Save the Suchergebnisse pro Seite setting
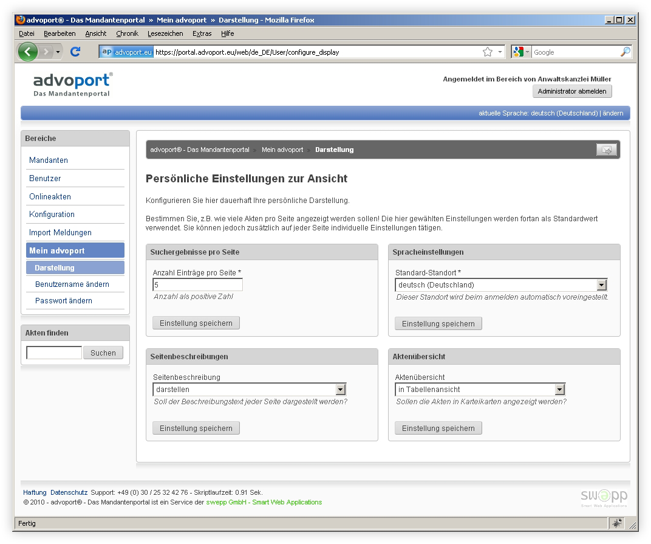This screenshot has width=651, height=544. 196,323
